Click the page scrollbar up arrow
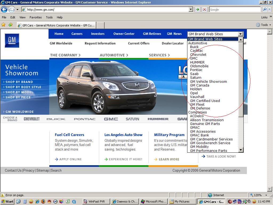The height and width of the screenshot is (205, 273). pos(270,32)
